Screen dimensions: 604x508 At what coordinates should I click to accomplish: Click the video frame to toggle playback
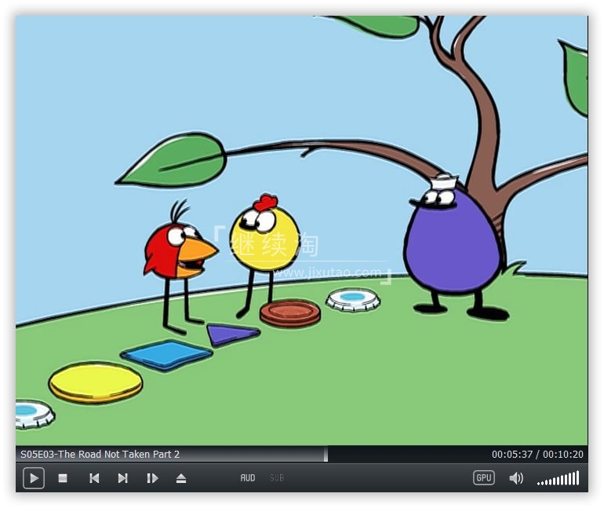[302, 231]
